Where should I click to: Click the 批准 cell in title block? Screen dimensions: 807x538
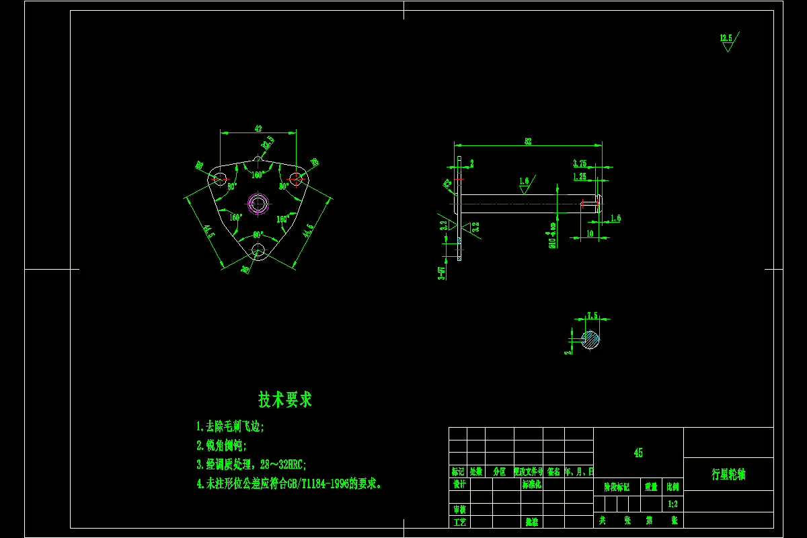(532, 522)
